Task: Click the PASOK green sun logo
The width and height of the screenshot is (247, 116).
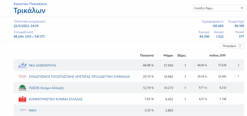Action: point(22,88)
